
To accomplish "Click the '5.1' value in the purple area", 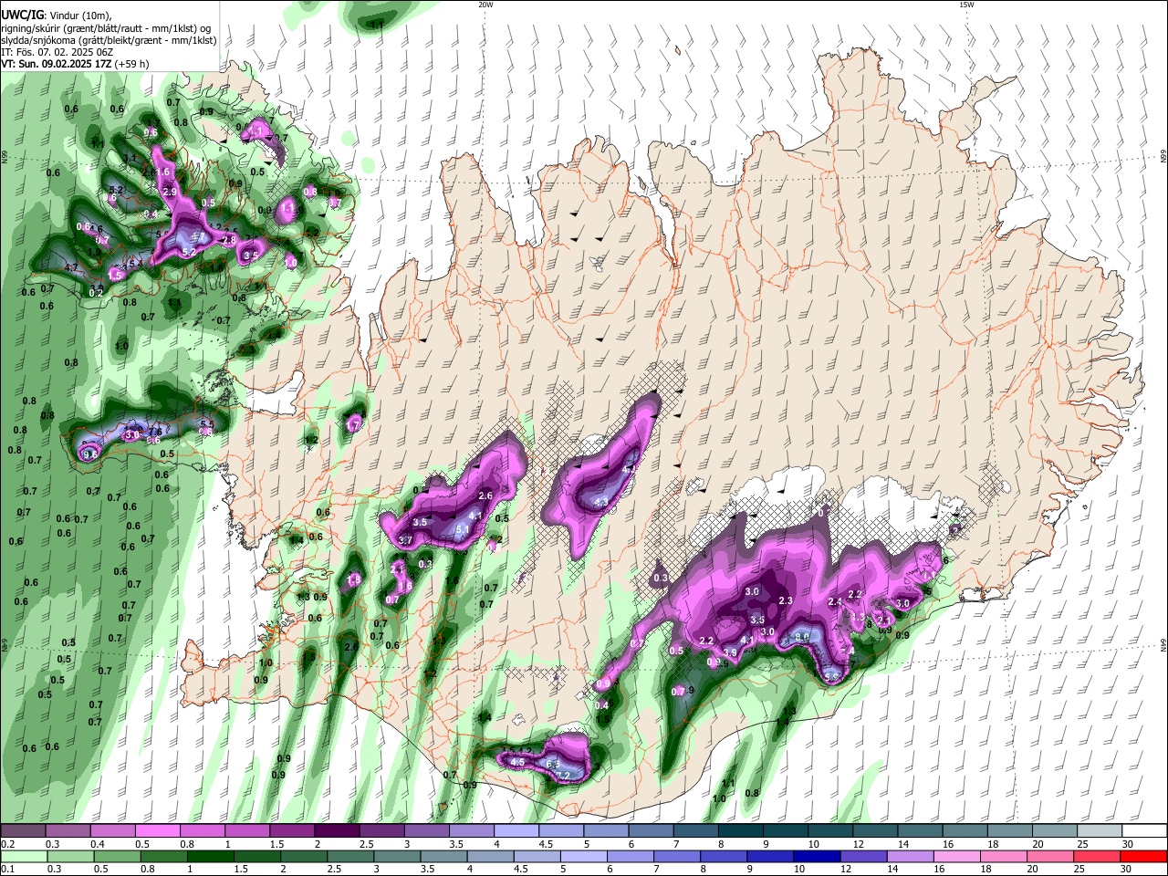I will pos(463,529).
